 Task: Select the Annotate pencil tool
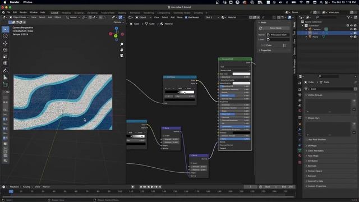[5, 71]
